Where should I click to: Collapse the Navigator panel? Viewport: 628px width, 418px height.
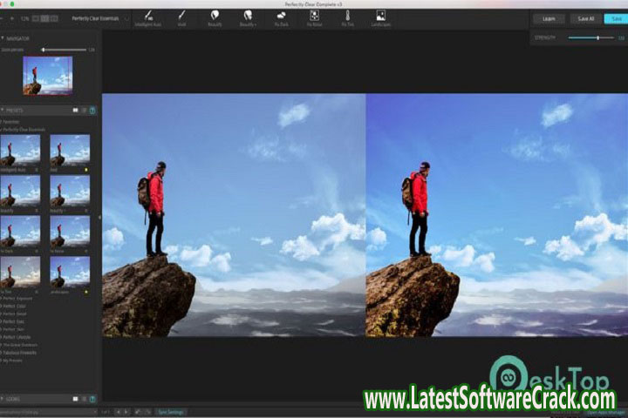[3, 38]
